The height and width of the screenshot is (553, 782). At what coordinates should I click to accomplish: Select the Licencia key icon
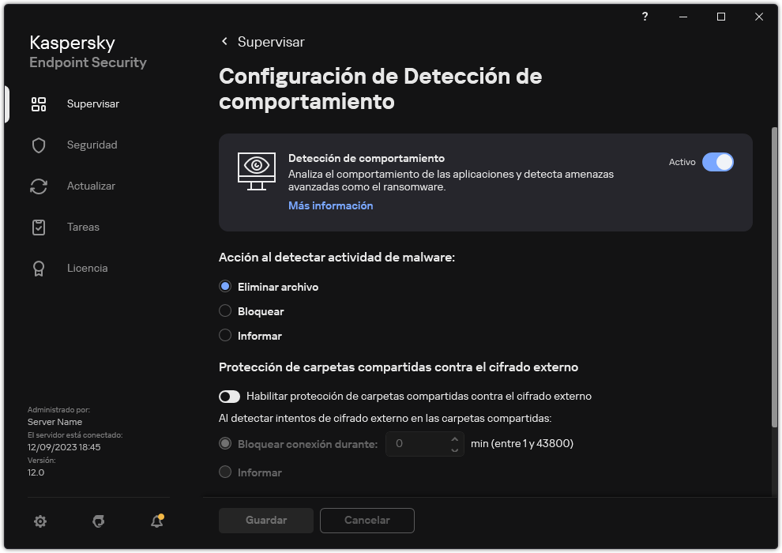pyautogui.click(x=39, y=268)
